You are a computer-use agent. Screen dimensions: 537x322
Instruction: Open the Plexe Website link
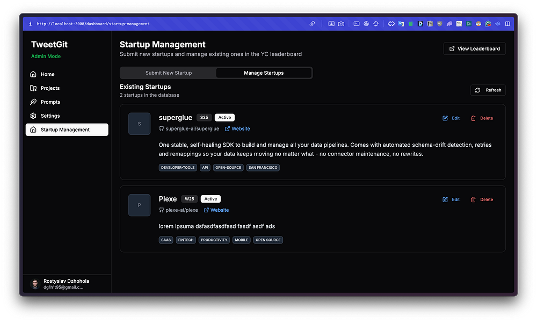pos(216,210)
